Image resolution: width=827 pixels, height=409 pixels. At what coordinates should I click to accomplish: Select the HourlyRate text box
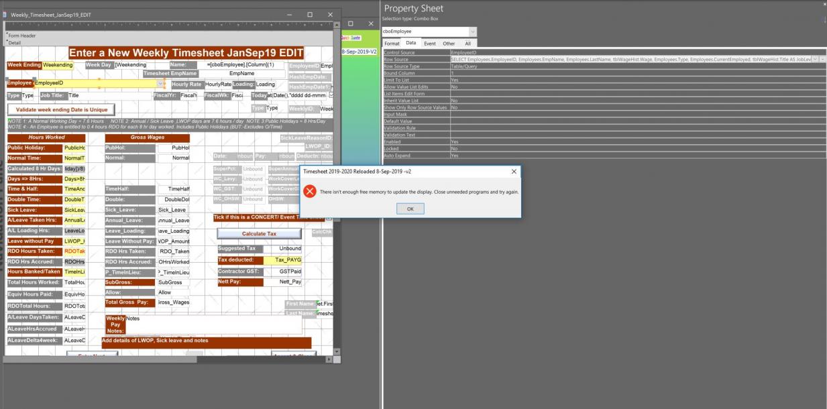(218, 84)
